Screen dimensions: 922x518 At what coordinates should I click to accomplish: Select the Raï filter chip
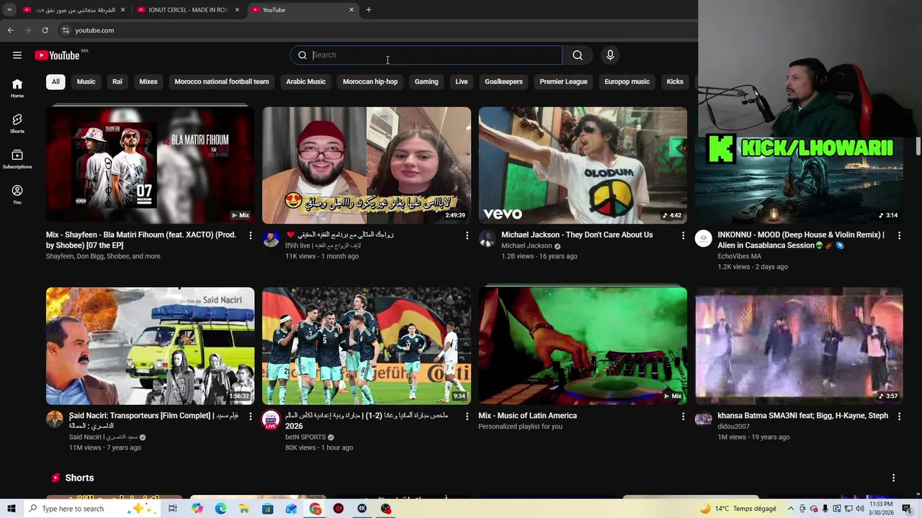pos(117,81)
